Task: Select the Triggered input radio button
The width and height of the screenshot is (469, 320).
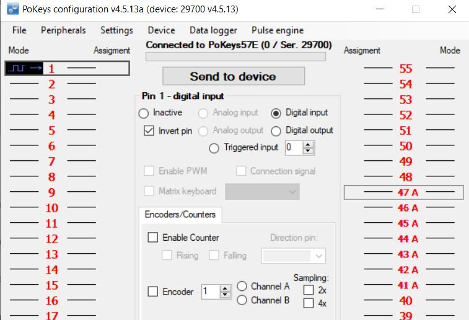Action: click(214, 148)
